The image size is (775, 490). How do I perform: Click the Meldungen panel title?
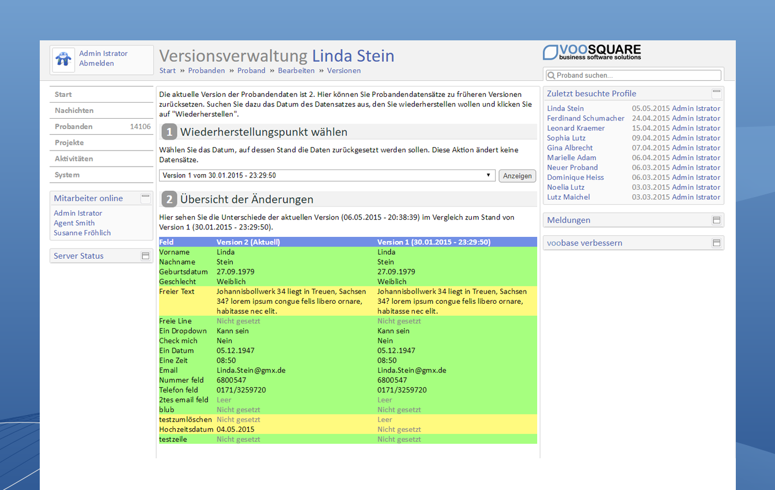pos(568,220)
